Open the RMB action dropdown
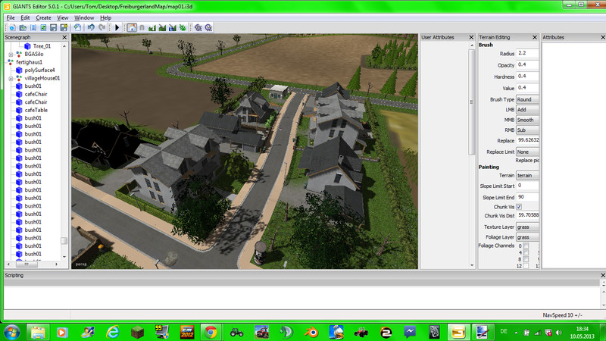This screenshot has width=606, height=341. (x=527, y=130)
